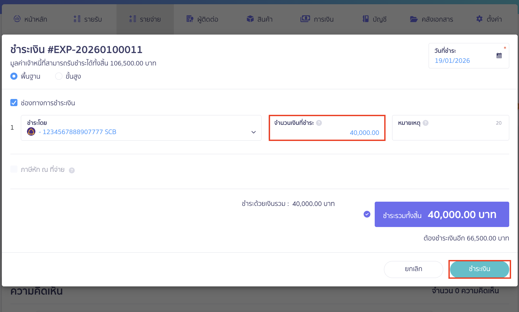Open the การเงิน menu tab
This screenshot has height=312, width=519.
pos(317,19)
